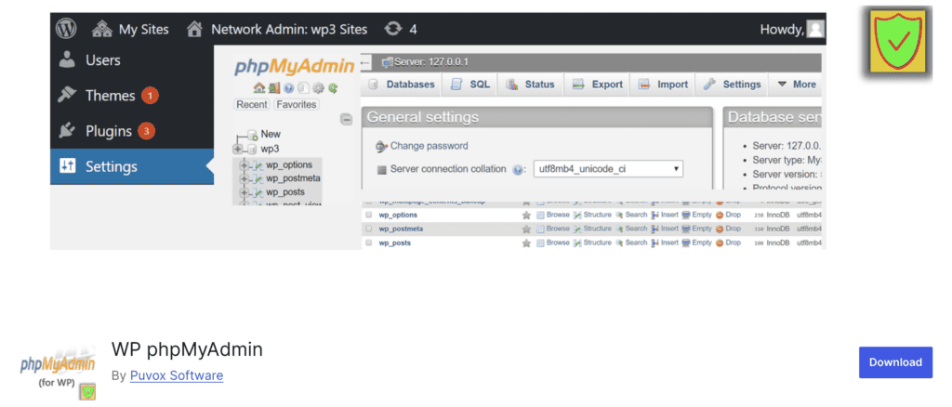Switch to the Import tab

[663, 85]
